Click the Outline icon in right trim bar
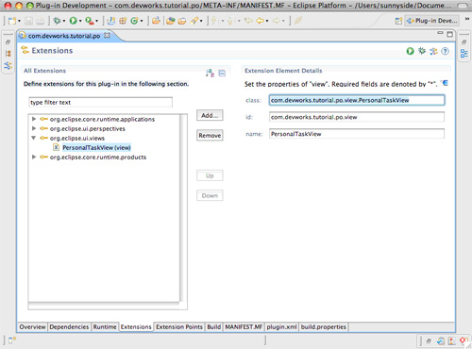 click(x=464, y=54)
